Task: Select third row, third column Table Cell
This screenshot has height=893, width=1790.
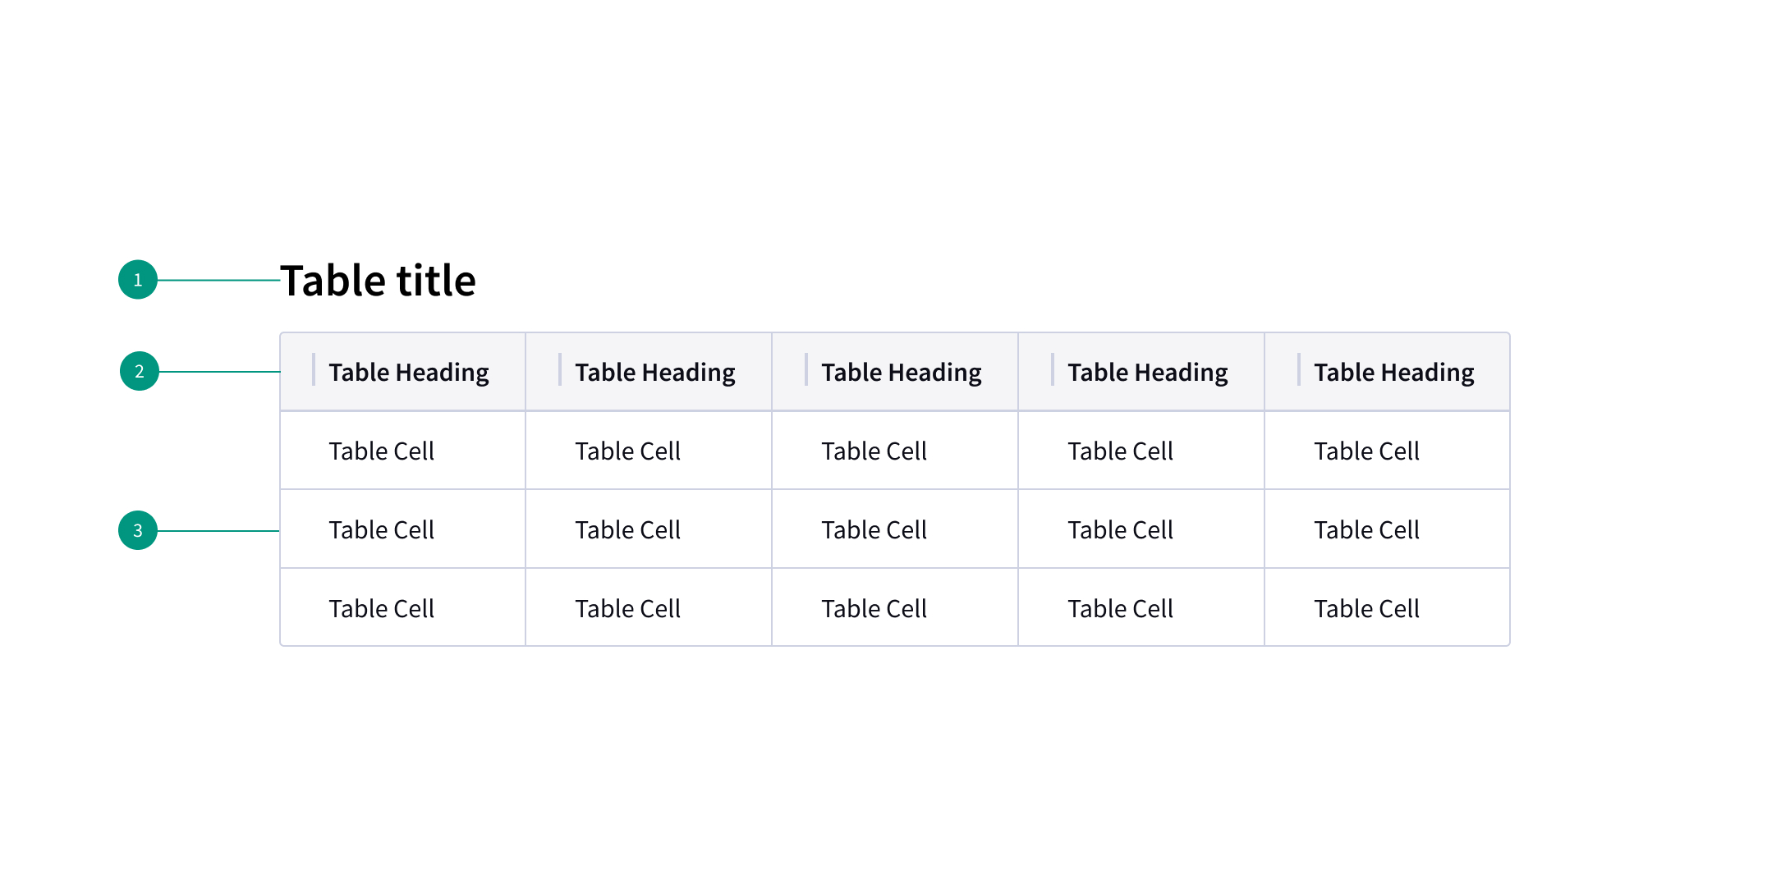Action: tap(874, 608)
